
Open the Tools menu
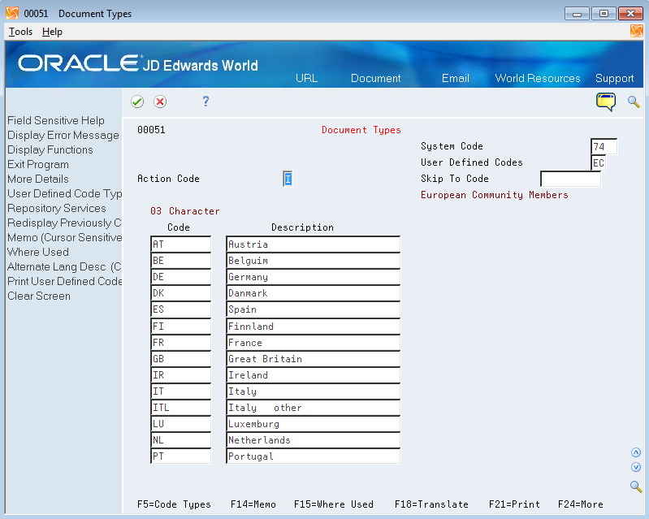point(20,32)
